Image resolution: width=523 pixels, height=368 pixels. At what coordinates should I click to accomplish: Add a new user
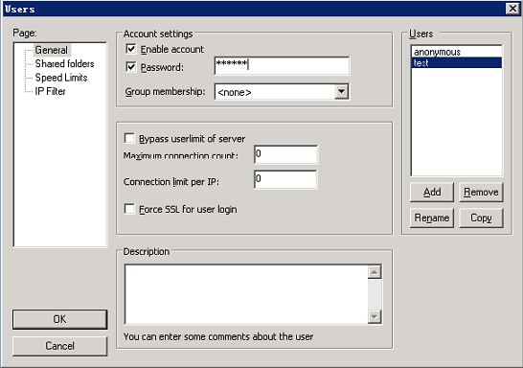432,193
